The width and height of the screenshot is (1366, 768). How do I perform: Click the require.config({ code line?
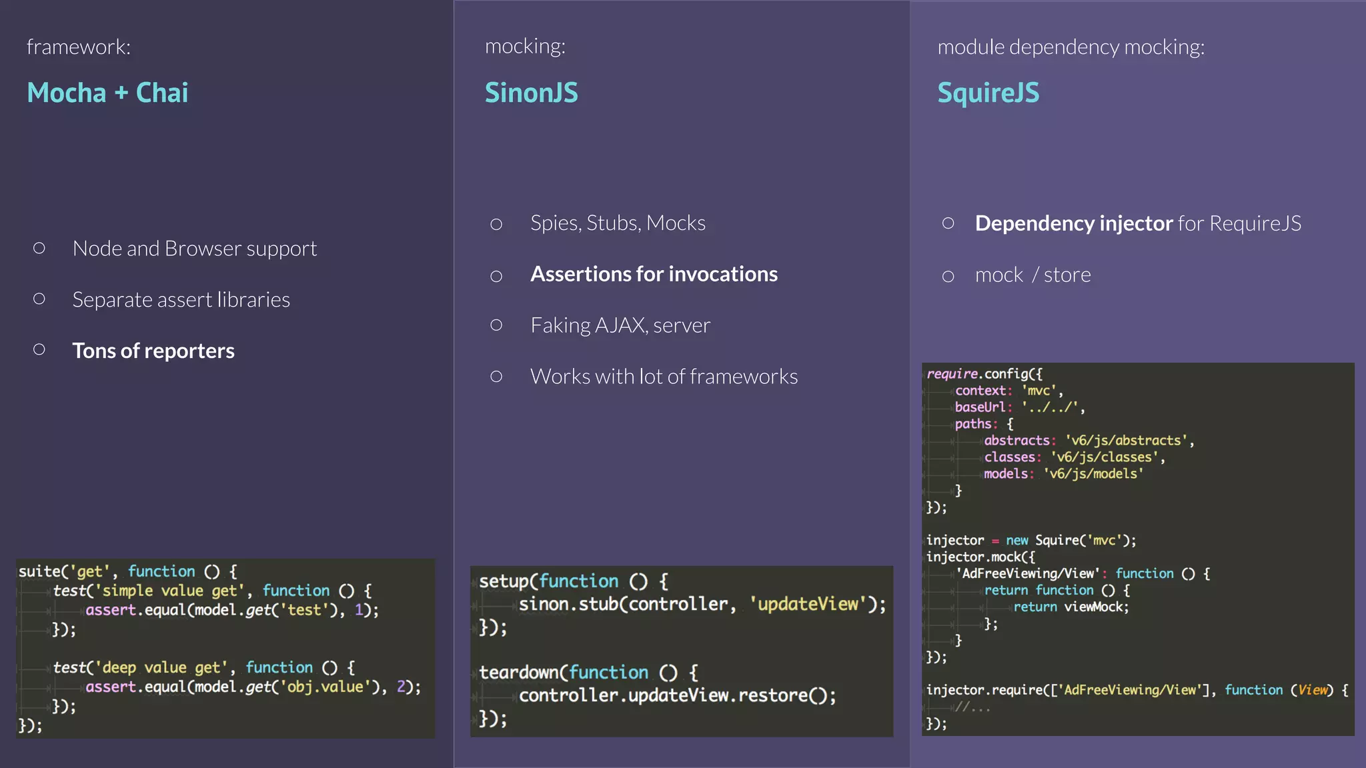[x=984, y=374]
